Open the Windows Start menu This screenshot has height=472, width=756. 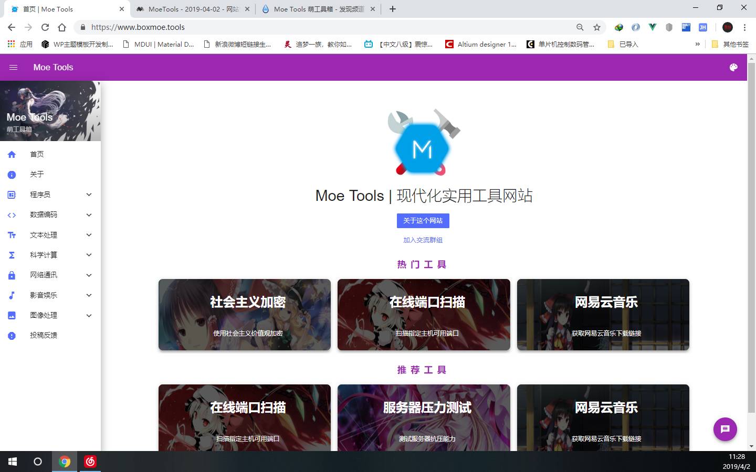pos(13,462)
